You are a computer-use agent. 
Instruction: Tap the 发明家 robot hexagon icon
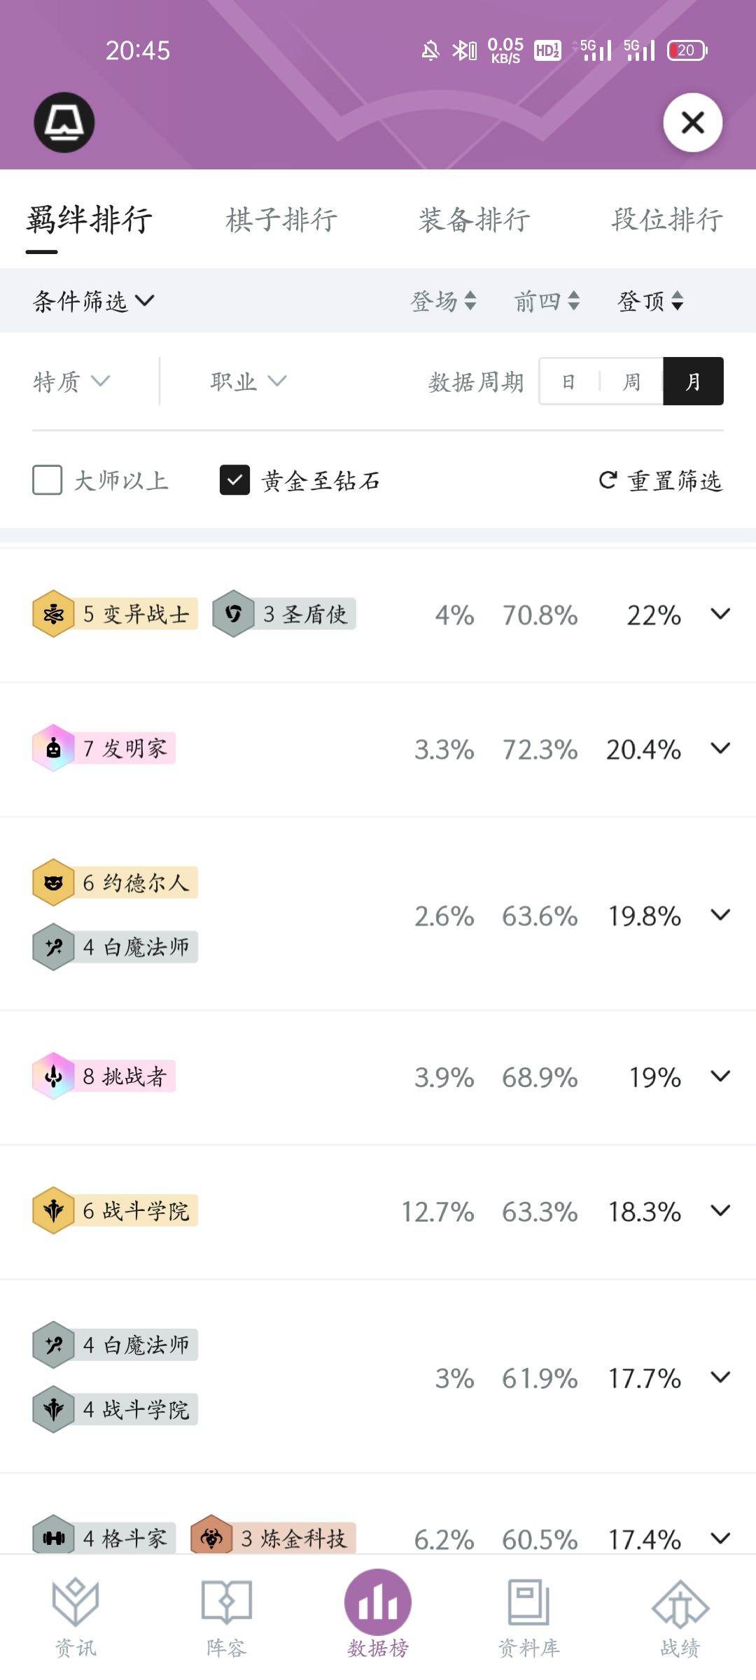tap(53, 748)
